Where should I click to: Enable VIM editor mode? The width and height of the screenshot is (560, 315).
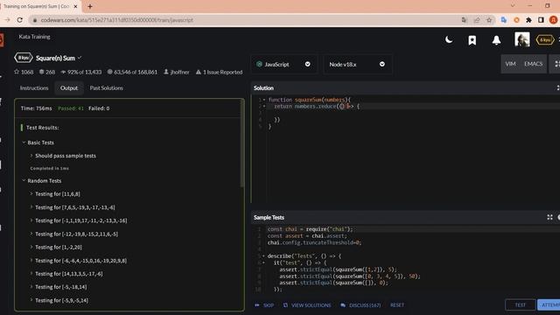[x=510, y=64]
